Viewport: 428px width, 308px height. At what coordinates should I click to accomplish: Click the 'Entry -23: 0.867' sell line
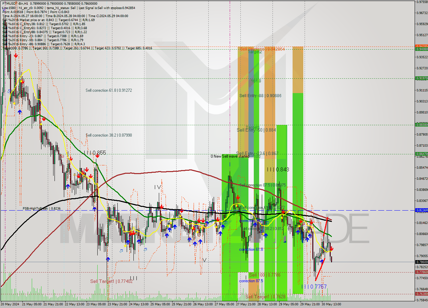click(x=42, y=36)
